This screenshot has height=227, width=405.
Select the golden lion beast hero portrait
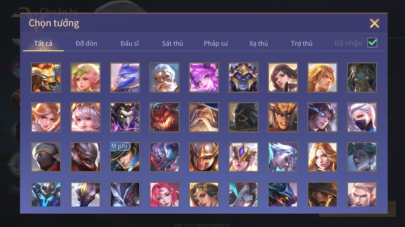pos(46,78)
